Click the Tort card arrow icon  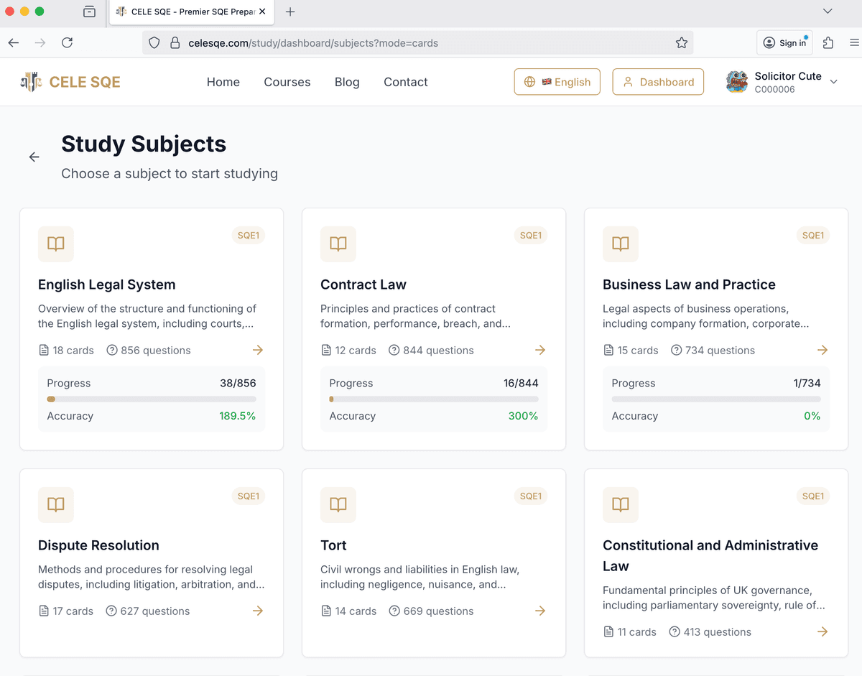(x=540, y=611)
